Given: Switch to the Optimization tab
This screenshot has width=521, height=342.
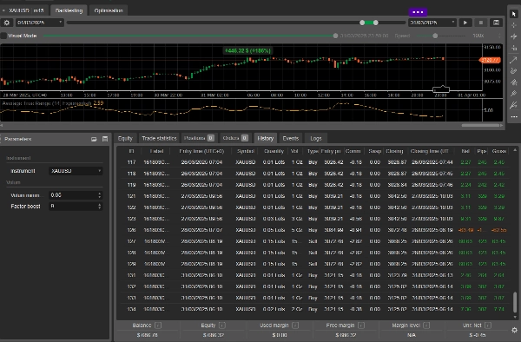Looking at the screenshot, I should click(109, 10).
